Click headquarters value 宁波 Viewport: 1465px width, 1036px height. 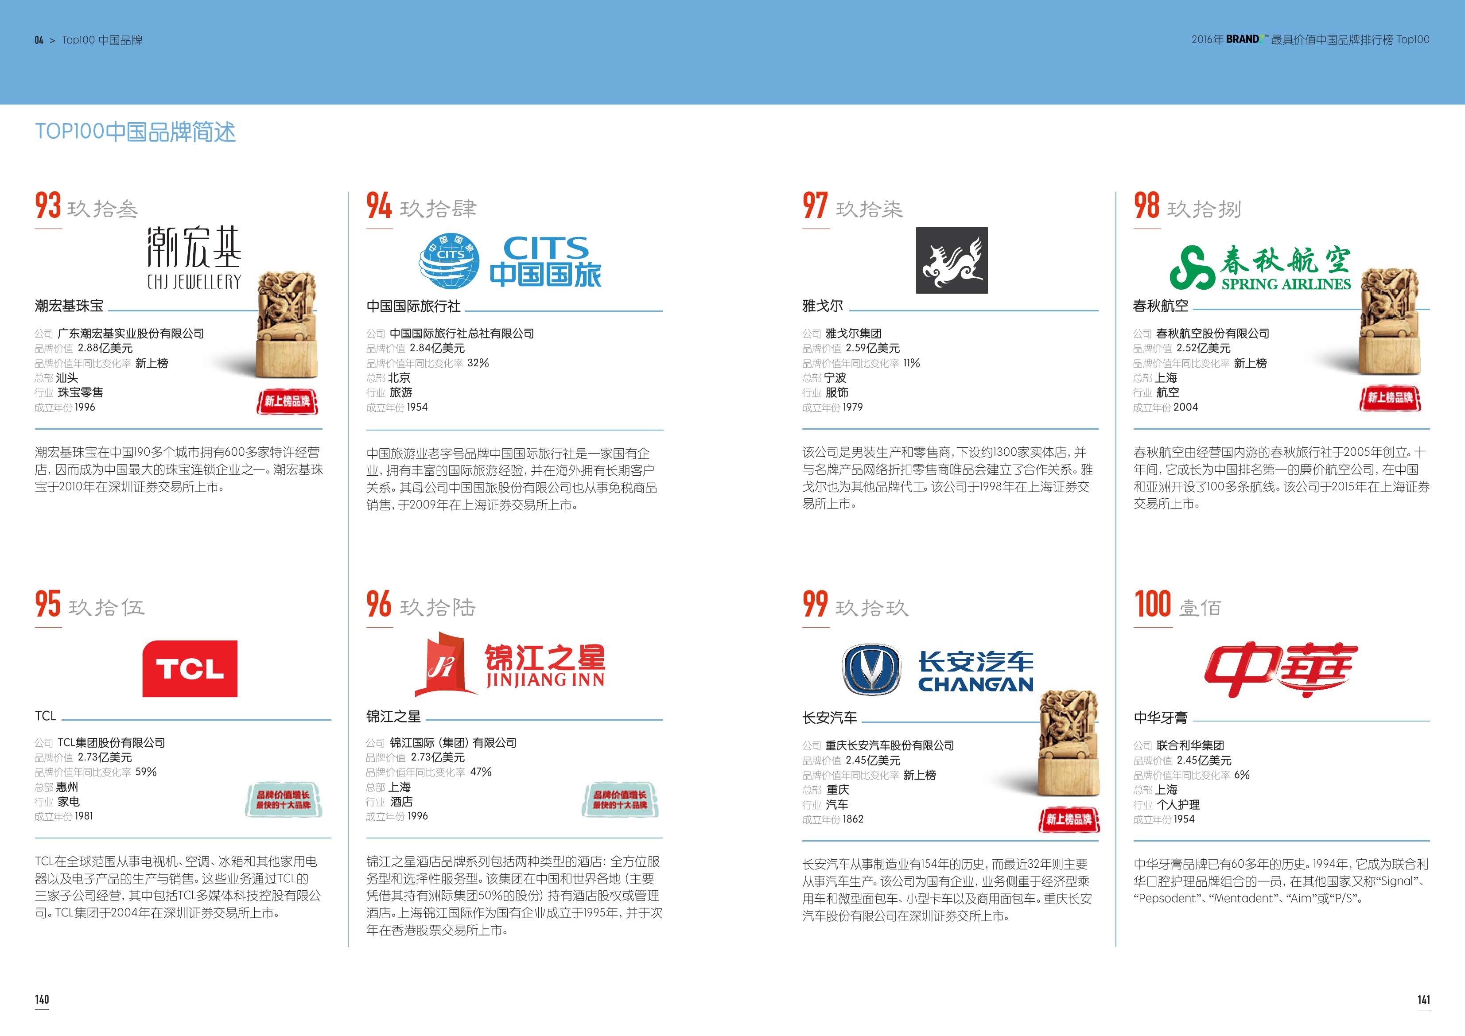[835, 378]
